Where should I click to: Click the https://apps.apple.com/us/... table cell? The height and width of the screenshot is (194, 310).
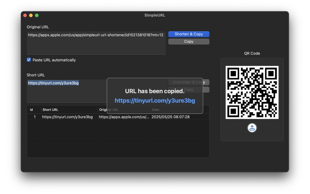[x=124, y=117]
